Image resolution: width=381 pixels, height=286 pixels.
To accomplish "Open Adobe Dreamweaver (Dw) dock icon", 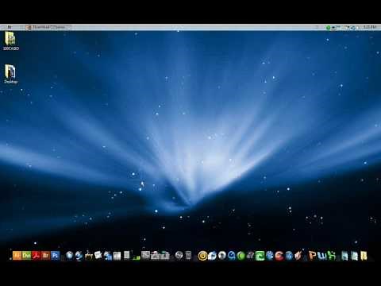I will click(26, 256).
